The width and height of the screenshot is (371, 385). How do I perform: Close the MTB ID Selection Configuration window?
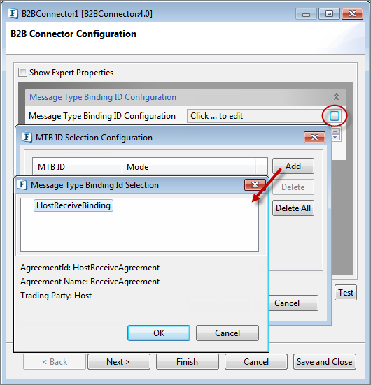315,137
